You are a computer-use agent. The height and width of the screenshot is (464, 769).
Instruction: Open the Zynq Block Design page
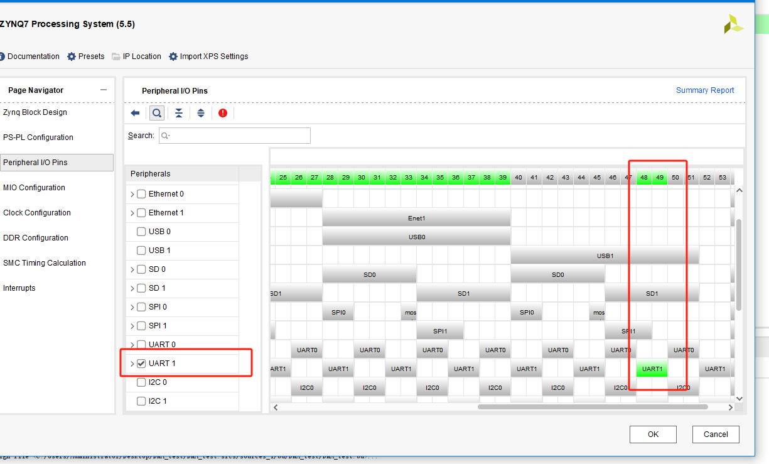pos(35,112)
